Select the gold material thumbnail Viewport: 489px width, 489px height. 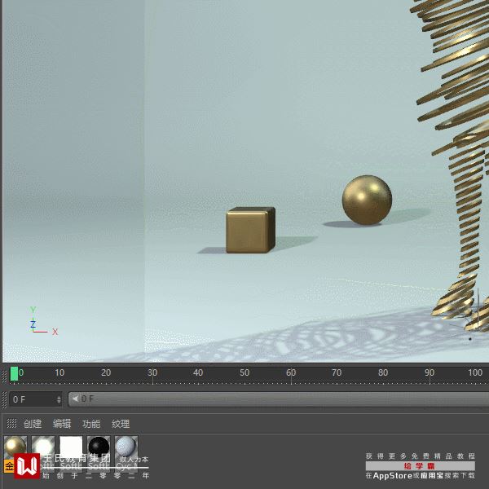pyautogui.click(x=15, y=447)
